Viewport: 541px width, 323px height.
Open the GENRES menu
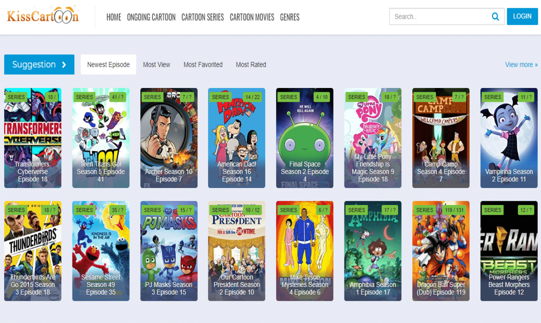click(x=290, y=17)
